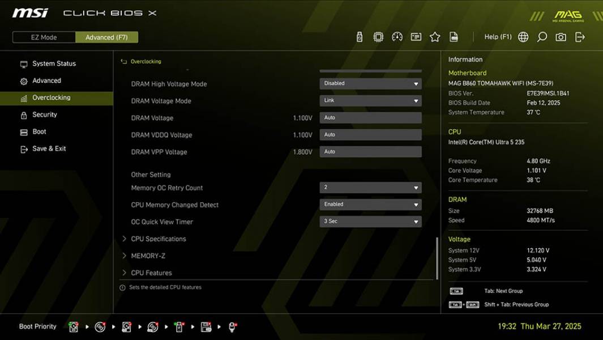Click the DRAM Speed 4800 MT/s value
This screenshot has width=603, height=340.
pyautogui.click(x=541, y=220)
